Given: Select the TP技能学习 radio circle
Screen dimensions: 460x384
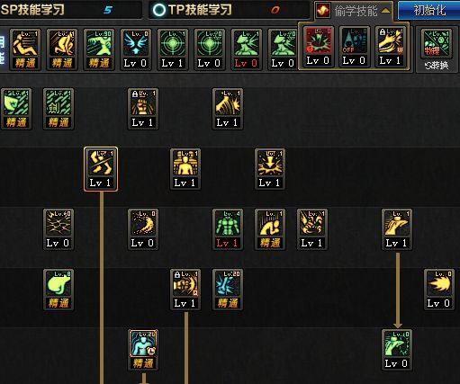Looking at the screenshot, I should click(x=159, y=10).
